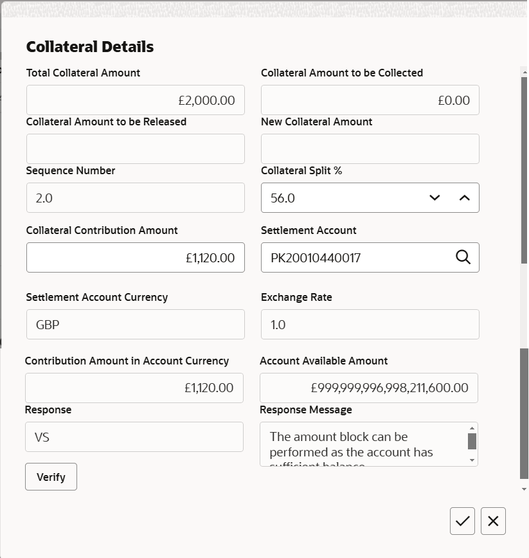Focus Contribution Amount in Account Currency field
529x558 pixels.
coord(135,388)
